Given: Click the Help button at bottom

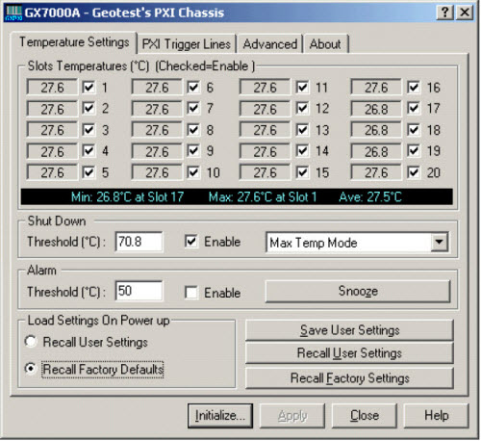Looking at the screenshot, I should [x=436, y=416].
